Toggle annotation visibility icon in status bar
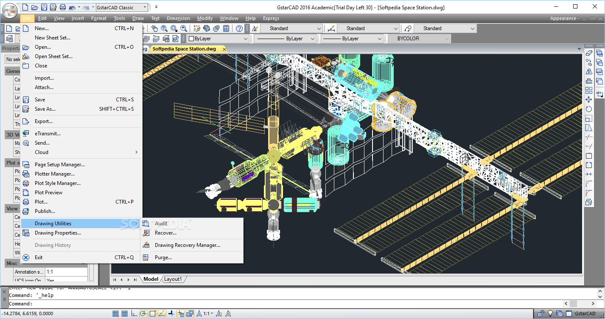 click(219, 314)
